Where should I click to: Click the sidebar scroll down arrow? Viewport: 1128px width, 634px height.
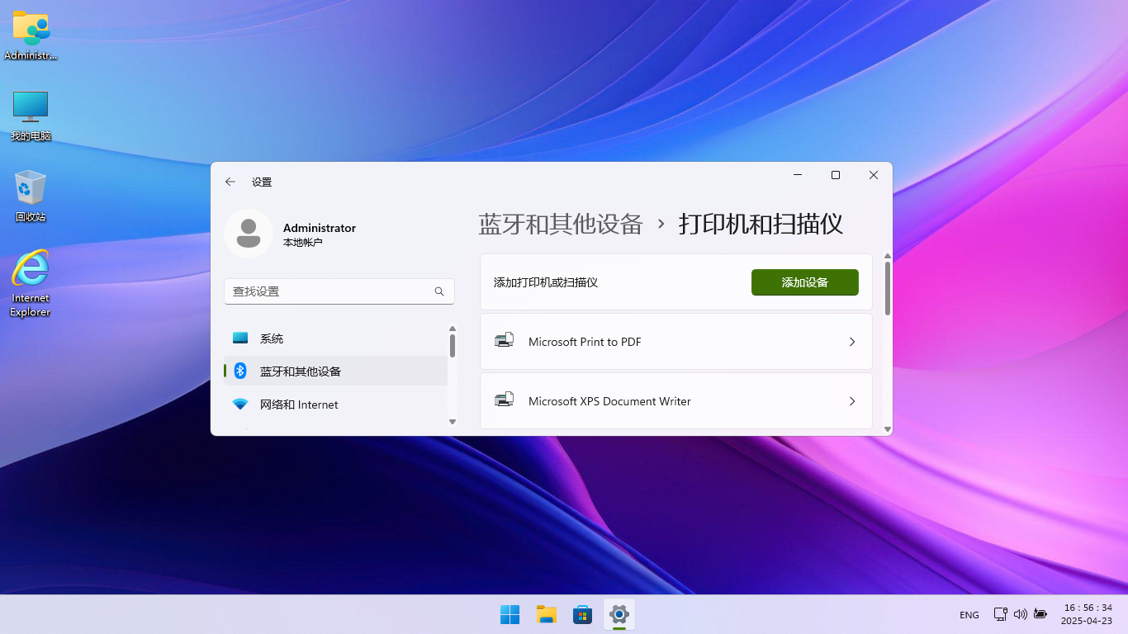click(x=453, y=422)
